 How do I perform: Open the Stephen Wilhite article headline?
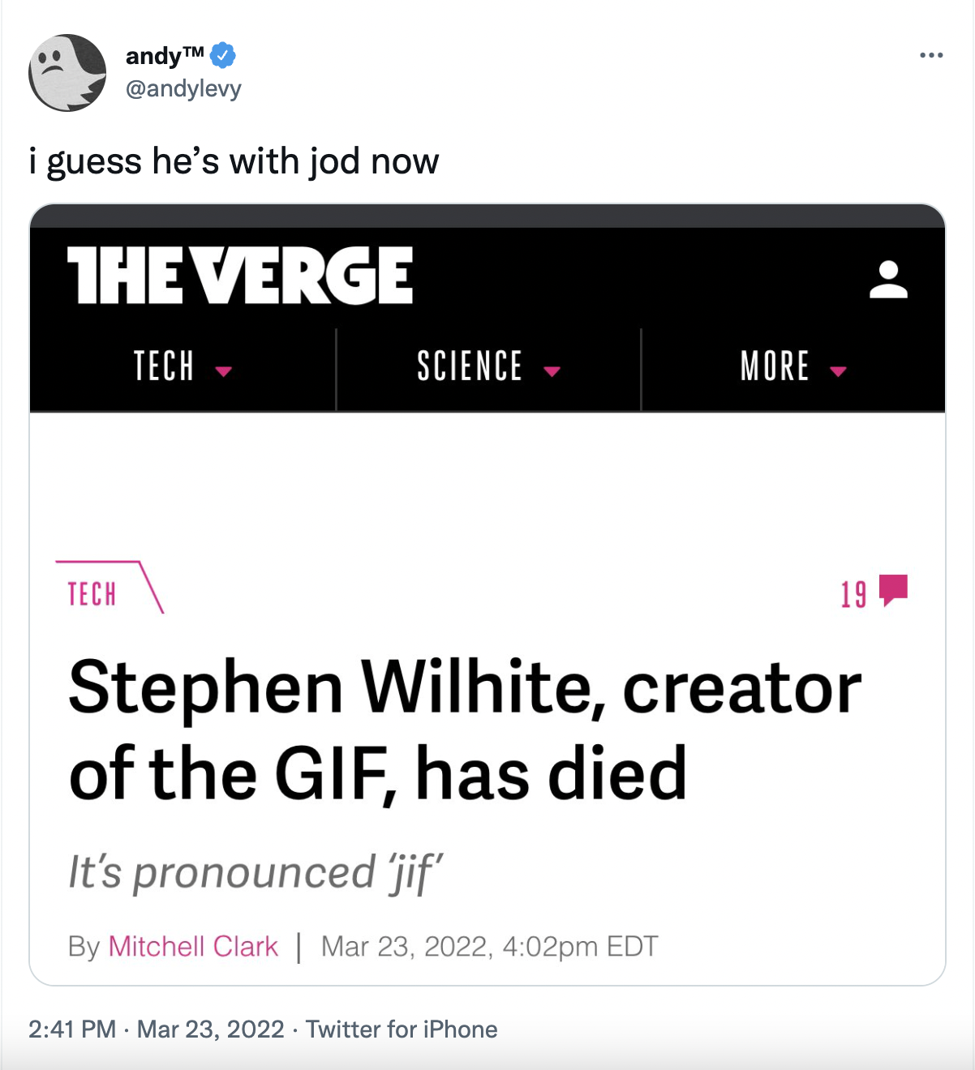465,730
